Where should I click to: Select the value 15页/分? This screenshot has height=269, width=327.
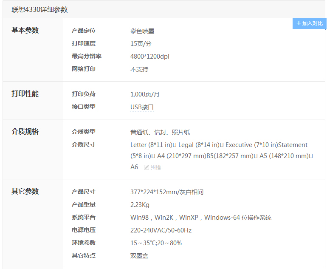[141, 44]
